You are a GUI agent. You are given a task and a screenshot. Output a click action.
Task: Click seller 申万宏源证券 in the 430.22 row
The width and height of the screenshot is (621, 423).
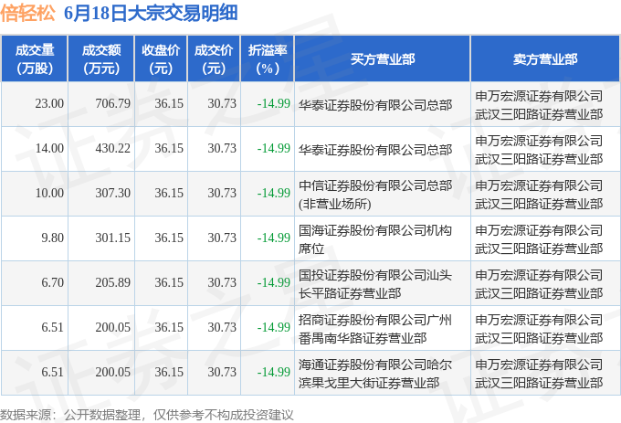point(539,150)
